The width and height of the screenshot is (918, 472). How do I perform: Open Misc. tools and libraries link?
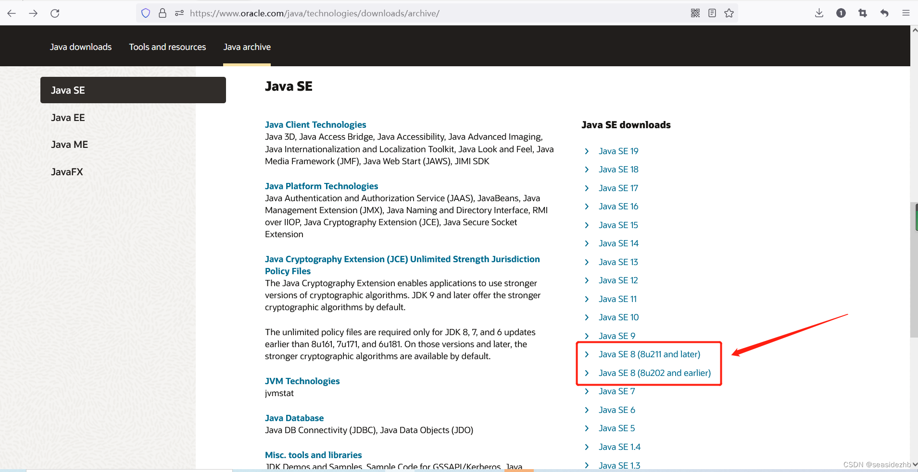coord(313,455)
